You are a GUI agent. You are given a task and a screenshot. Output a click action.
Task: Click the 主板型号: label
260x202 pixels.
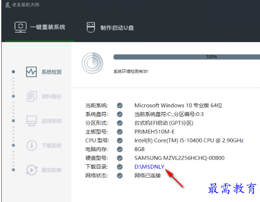97,132
